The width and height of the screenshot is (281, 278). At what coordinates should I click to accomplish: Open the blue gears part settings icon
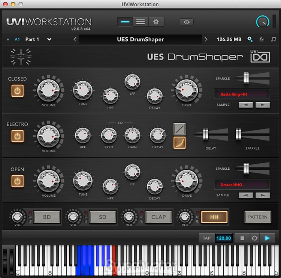pos(250,39)
